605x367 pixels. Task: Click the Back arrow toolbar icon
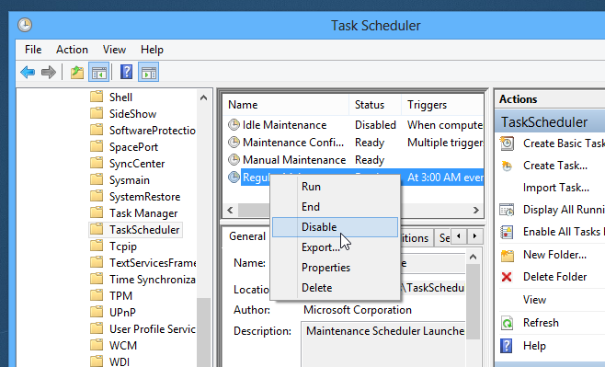28,72
